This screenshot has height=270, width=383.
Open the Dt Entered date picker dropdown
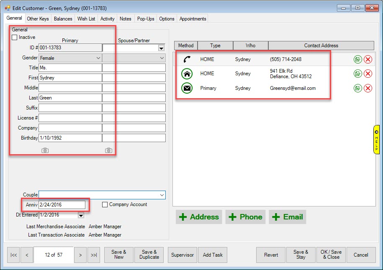pos(81,215)
